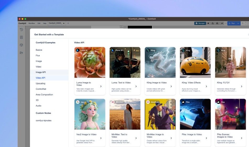The width and height of the screenshot is (249, 147).
Task: Click the share arrow icon in toolbar
Action: point(222,23)
